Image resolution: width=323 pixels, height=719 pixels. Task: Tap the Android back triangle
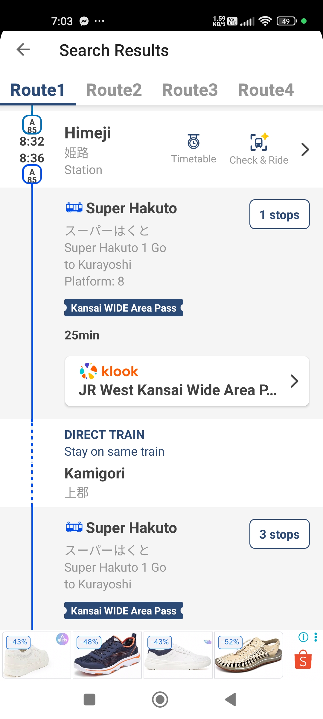coord(231,700)
